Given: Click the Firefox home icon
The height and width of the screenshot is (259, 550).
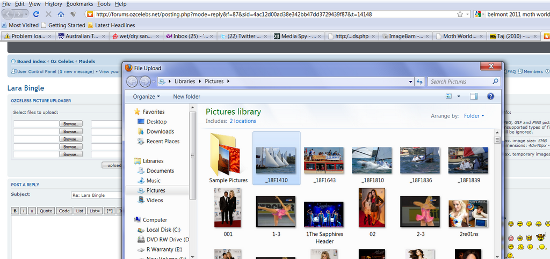Looking at the screenshot, I should click(x=61, y=14).
